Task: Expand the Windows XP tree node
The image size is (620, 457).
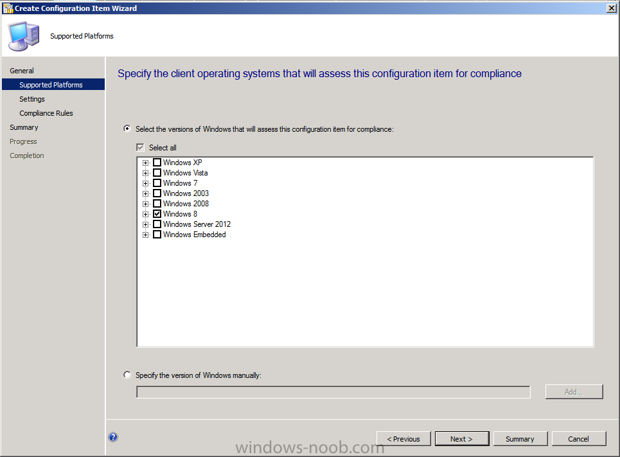Action: coord(145,163)
